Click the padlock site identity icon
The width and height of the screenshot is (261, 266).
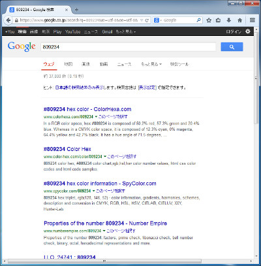coord(16,20)
